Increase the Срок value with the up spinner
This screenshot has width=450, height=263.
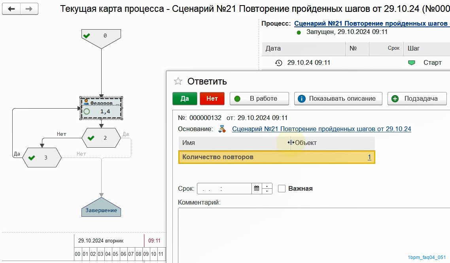[x=267, y=186]
